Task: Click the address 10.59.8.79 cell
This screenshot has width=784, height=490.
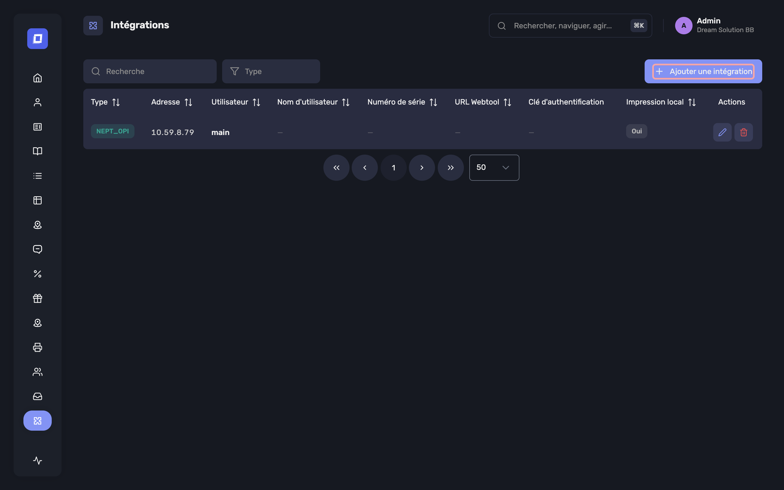Action: click(x=172, y=132)
